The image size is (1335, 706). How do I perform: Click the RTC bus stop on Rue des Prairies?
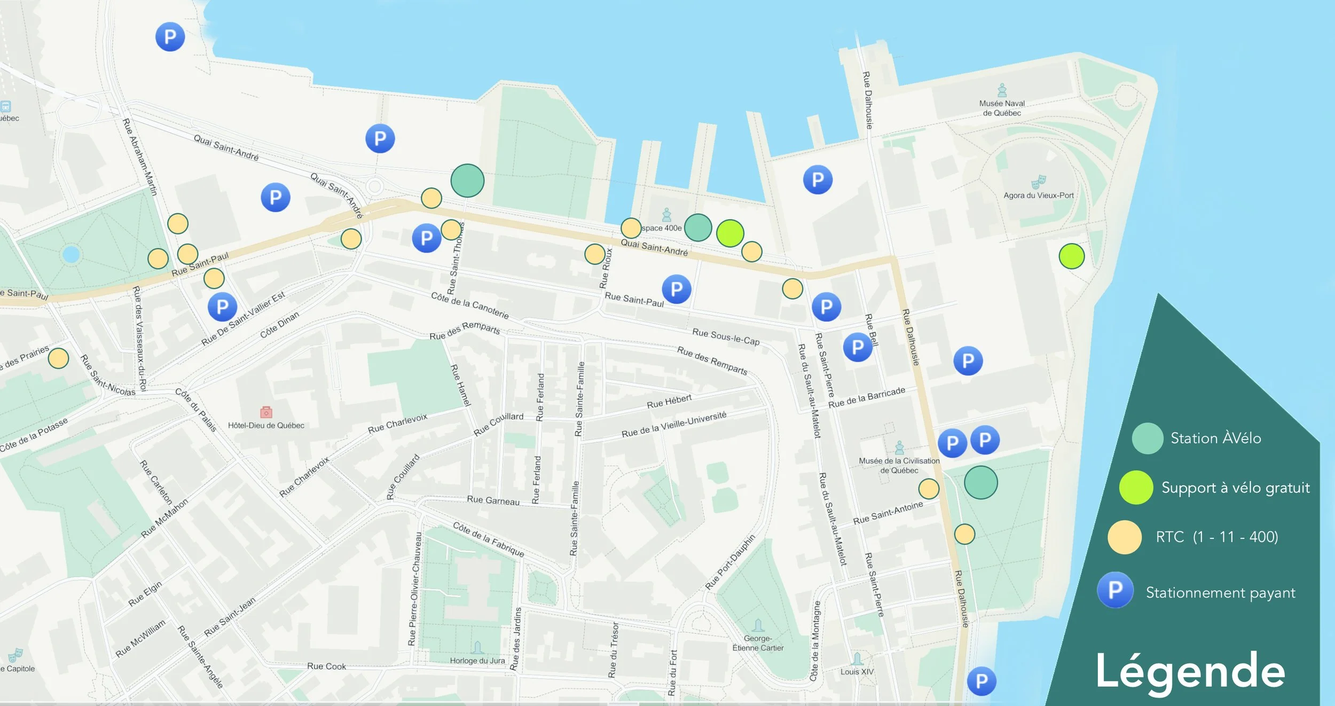coord(58,358)
